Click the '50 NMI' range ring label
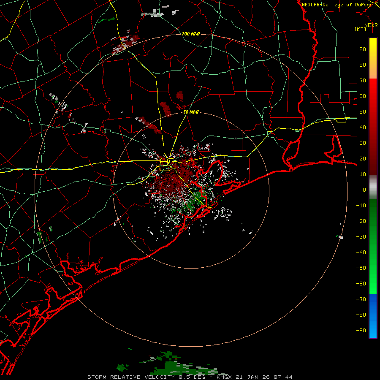 point(191,112)
